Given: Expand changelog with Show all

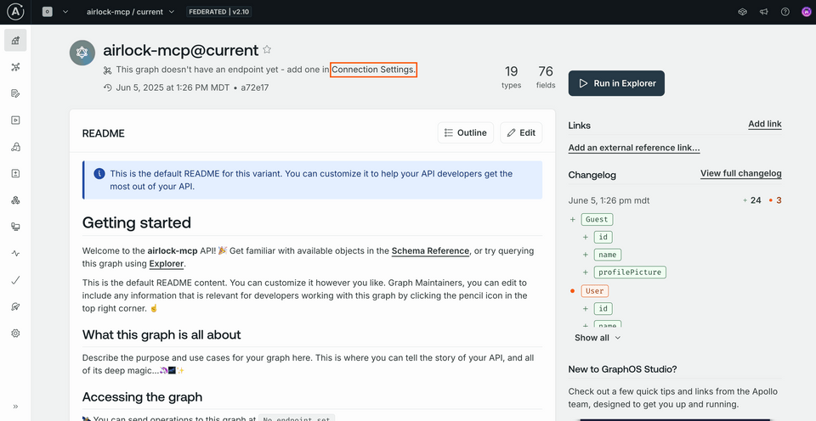Looking at the screenshot, I should point(598,338).
